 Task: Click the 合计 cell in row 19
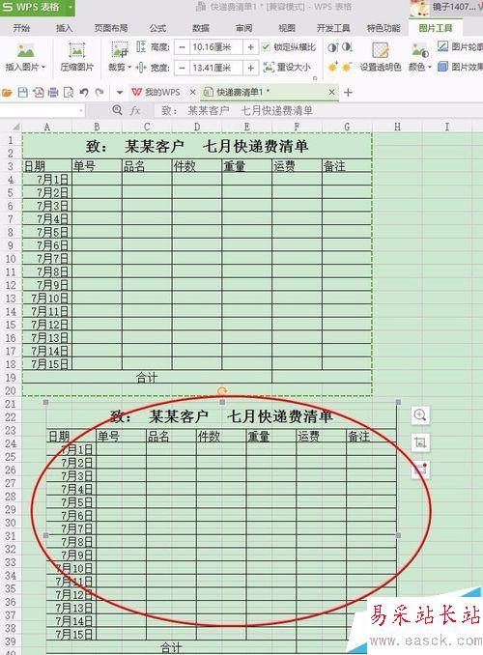(147, 377)
